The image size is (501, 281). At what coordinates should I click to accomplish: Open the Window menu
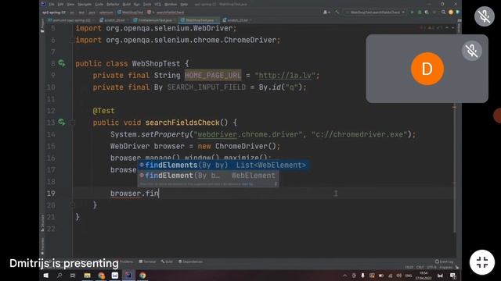point(171,5)
